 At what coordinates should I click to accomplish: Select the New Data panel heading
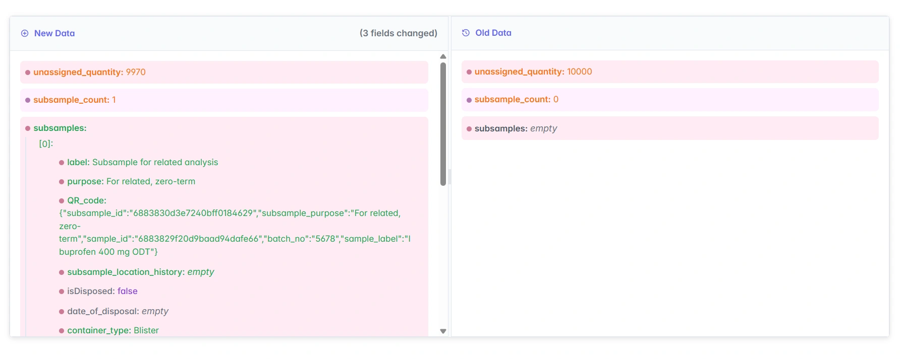(x=54, y=33)
